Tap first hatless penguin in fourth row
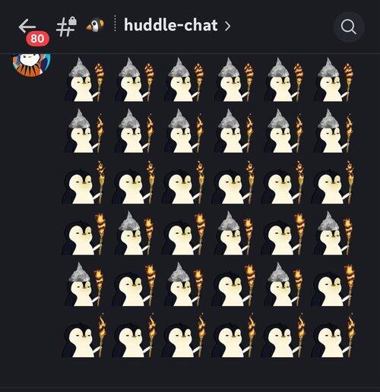This screenshot has height=392, width=380. tap(84, 233)
